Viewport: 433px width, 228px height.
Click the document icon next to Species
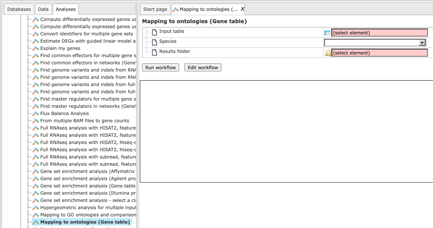point(155,42)
